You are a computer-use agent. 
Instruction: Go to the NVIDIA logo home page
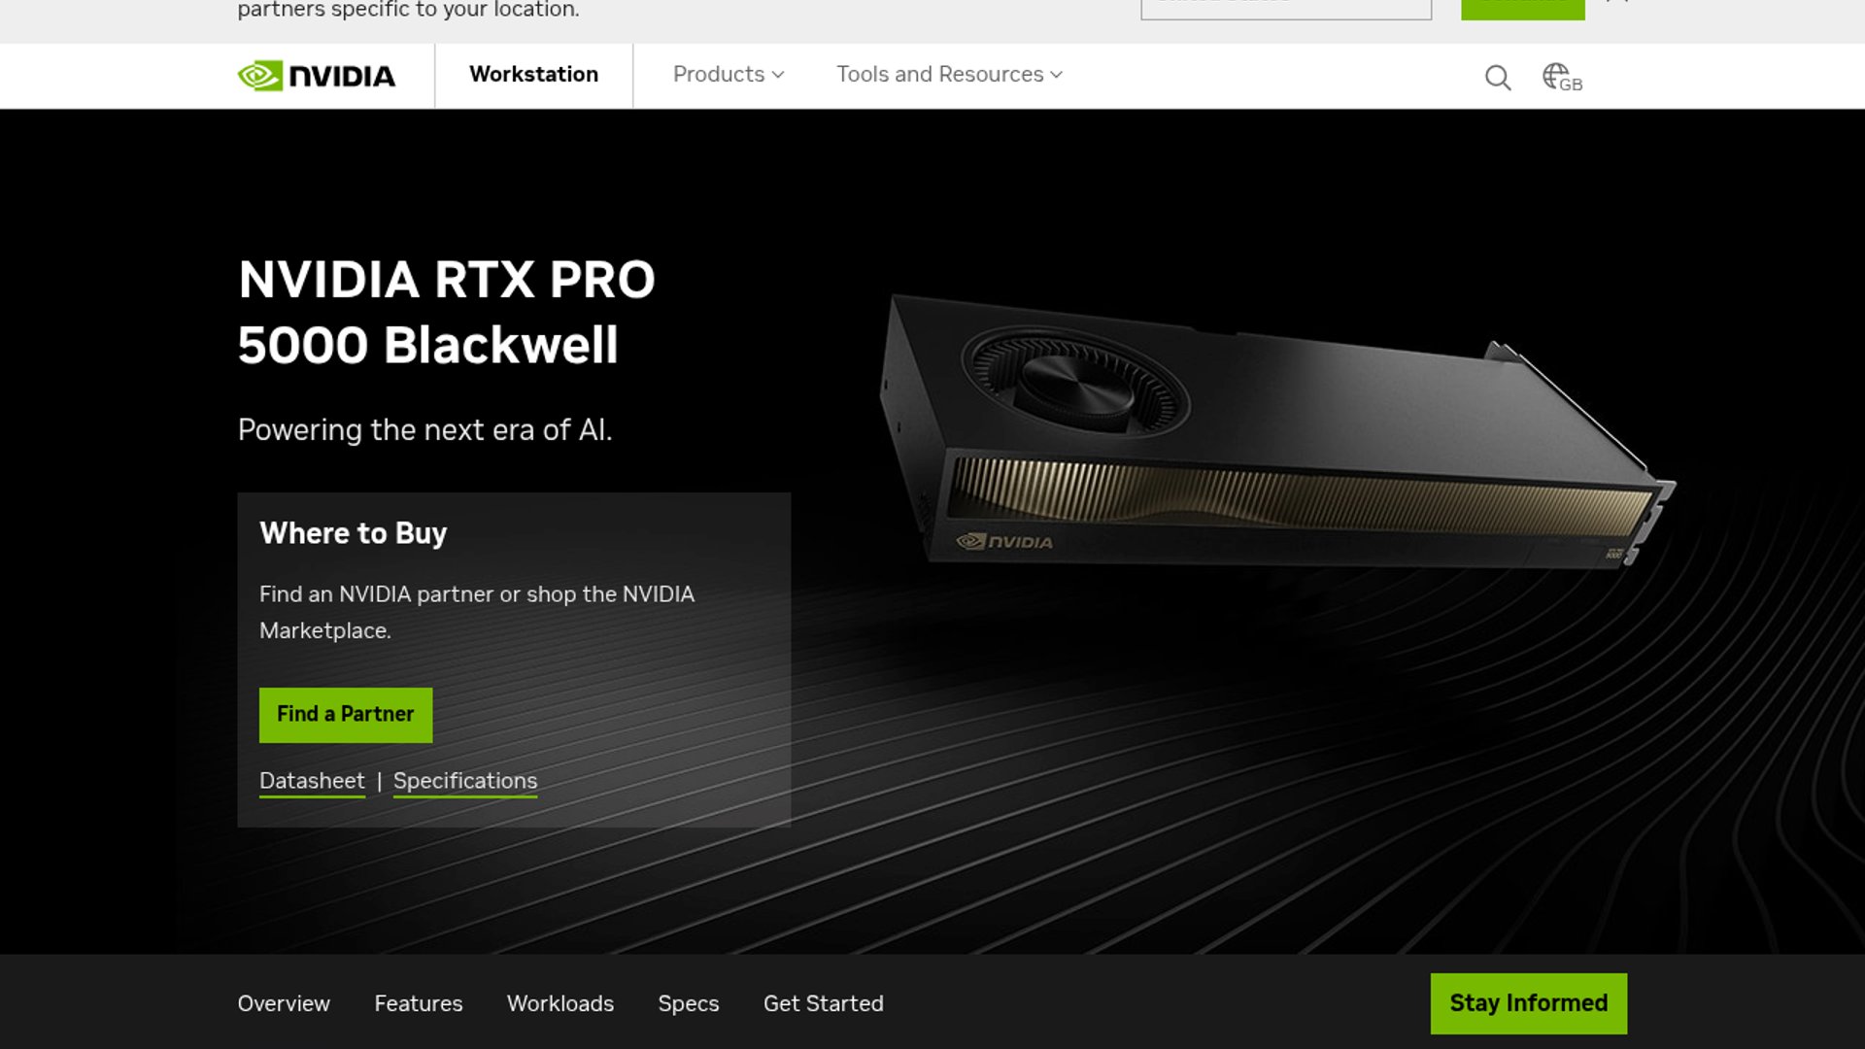click(x=317, y=76)
